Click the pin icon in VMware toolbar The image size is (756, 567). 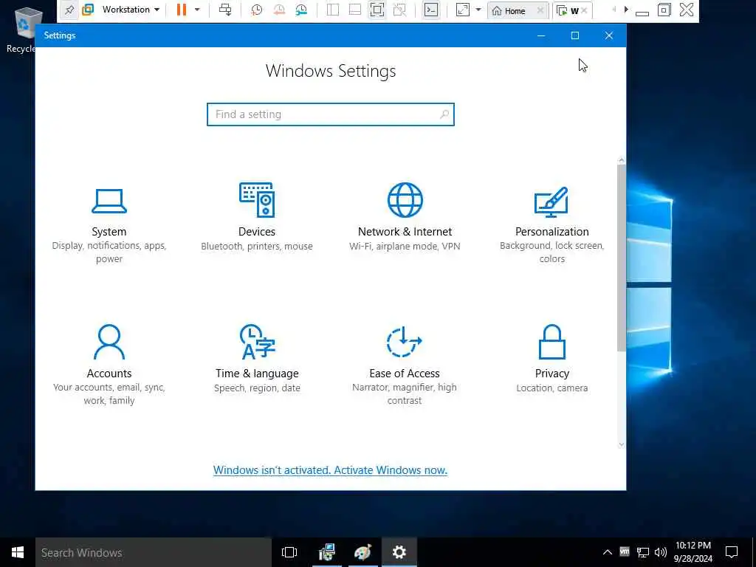click(69, 10)
